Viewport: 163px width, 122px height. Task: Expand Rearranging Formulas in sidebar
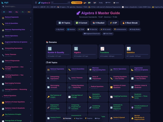(x=16, y=84)
